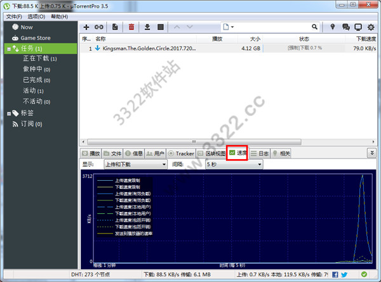
Task: Move torrent down the queue
Action: point(190,27)
